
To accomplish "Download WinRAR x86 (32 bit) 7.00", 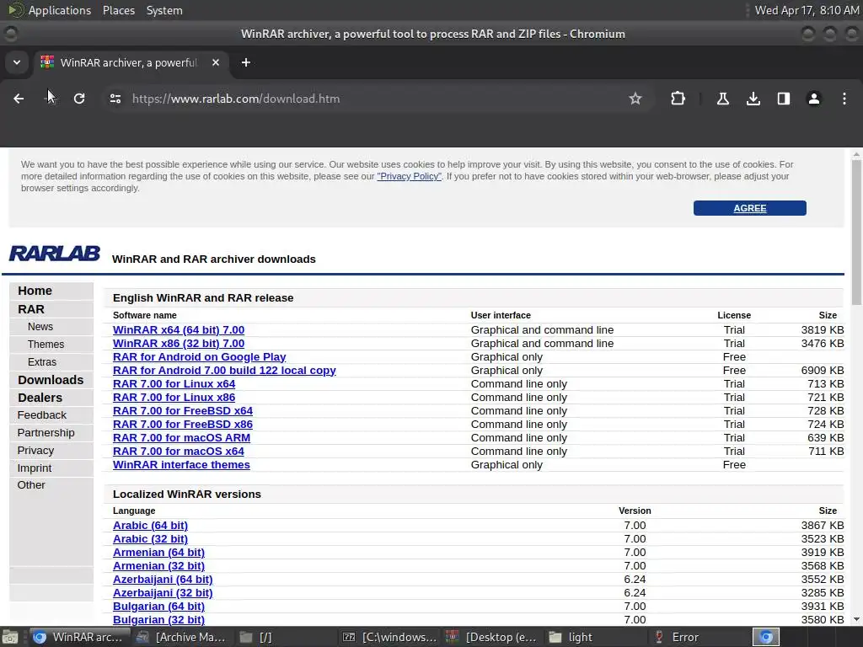I will 179,344.
